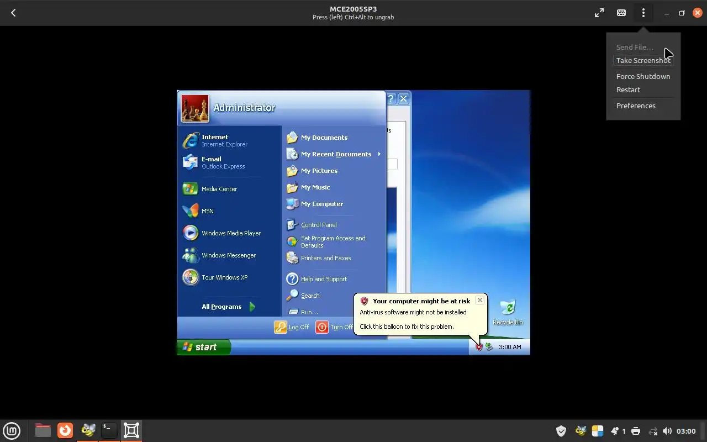Viewport: 707px width, 442px height.
Task: Expand the My Recent Documents submenu
Action: coord(334,154)
